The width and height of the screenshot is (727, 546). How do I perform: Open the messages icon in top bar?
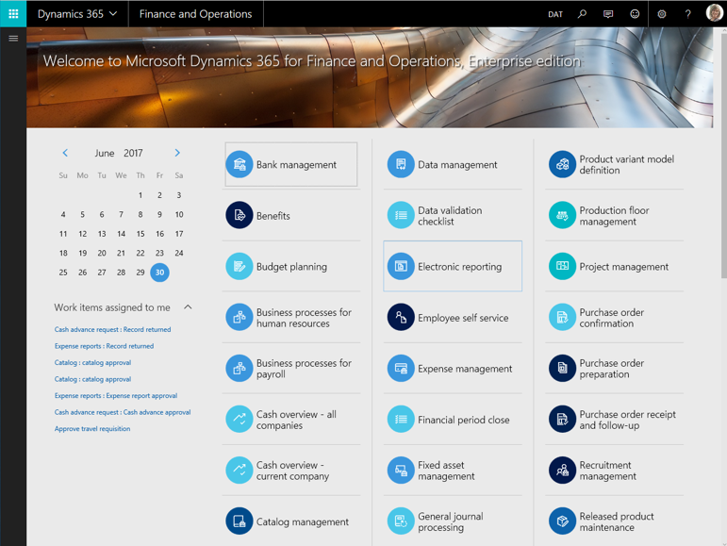[608, 14]
